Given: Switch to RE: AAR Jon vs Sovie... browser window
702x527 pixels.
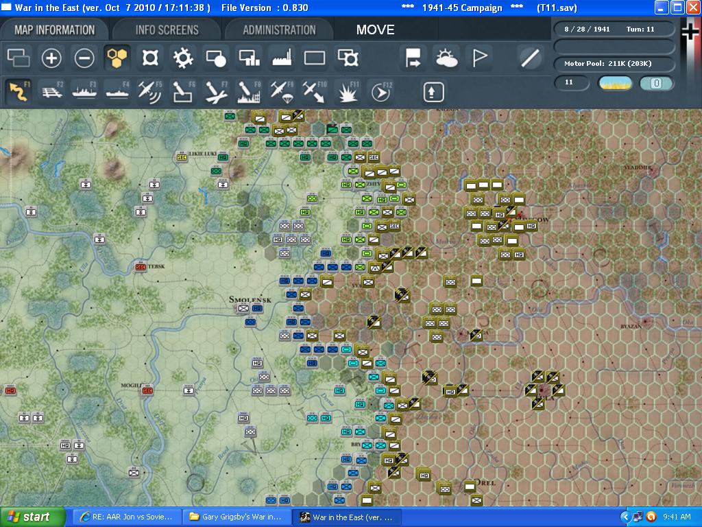Looking at the screenshot, I should (x=127, y=517).
